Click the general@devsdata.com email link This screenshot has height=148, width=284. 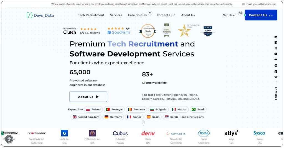point(261,4)
